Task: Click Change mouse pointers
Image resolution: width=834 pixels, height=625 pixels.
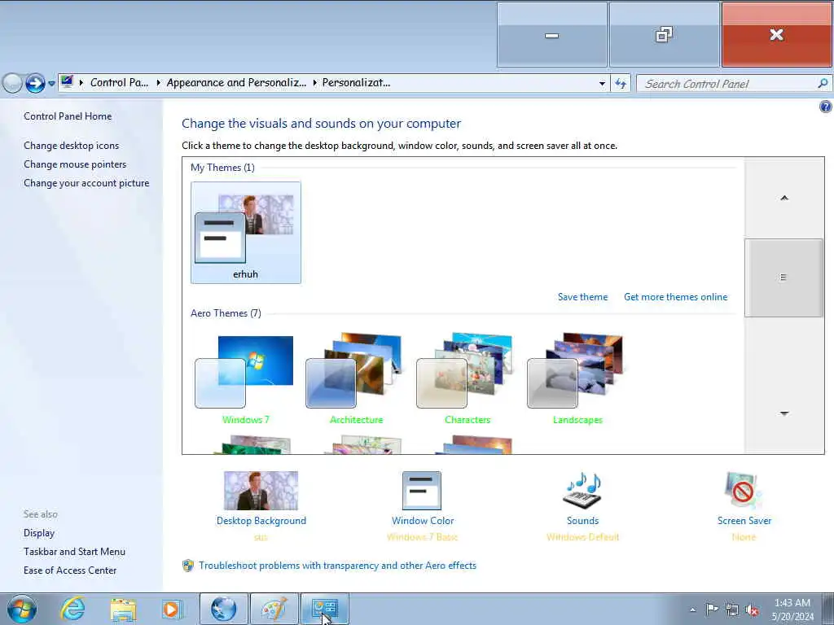Action: click(75, 164)
